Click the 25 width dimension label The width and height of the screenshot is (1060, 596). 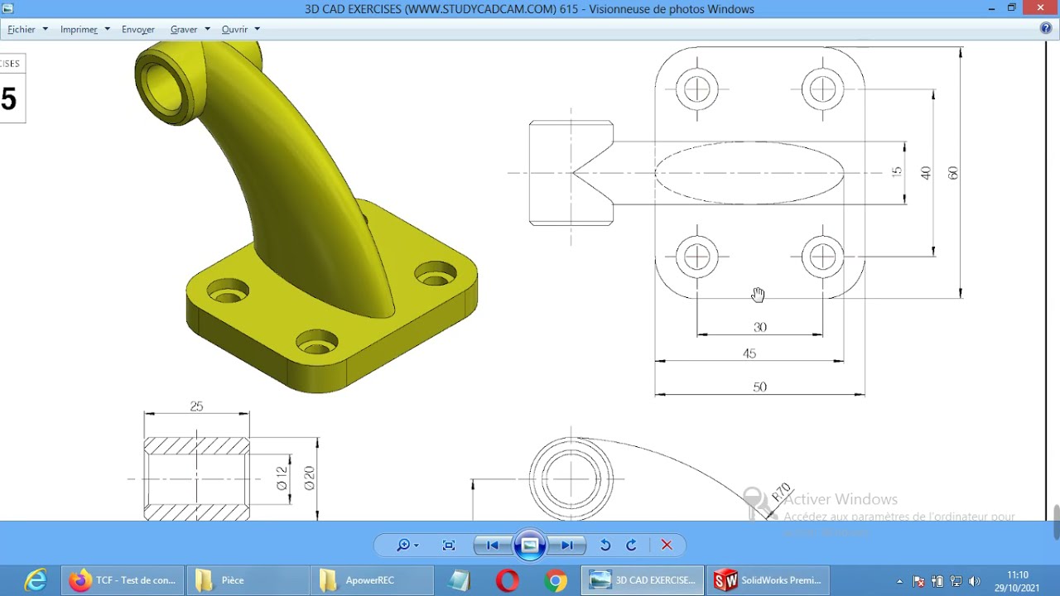click(x=196, y=406)
